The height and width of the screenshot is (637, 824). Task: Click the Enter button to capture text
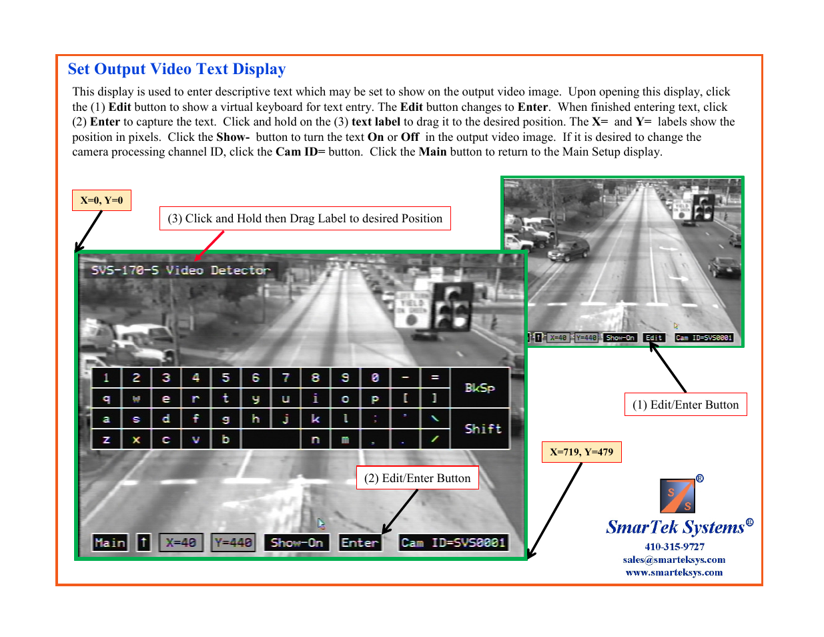tap(360, 543)
